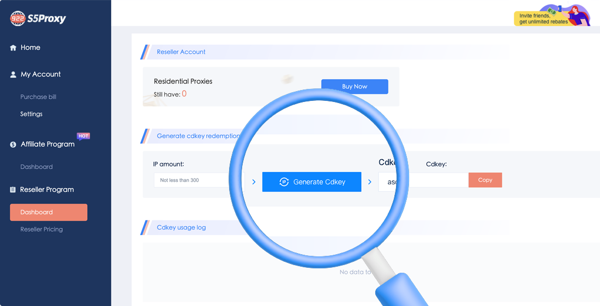Expand the My Account section
This screenshot has width=600, height=306.
click(x=40, y=75)
